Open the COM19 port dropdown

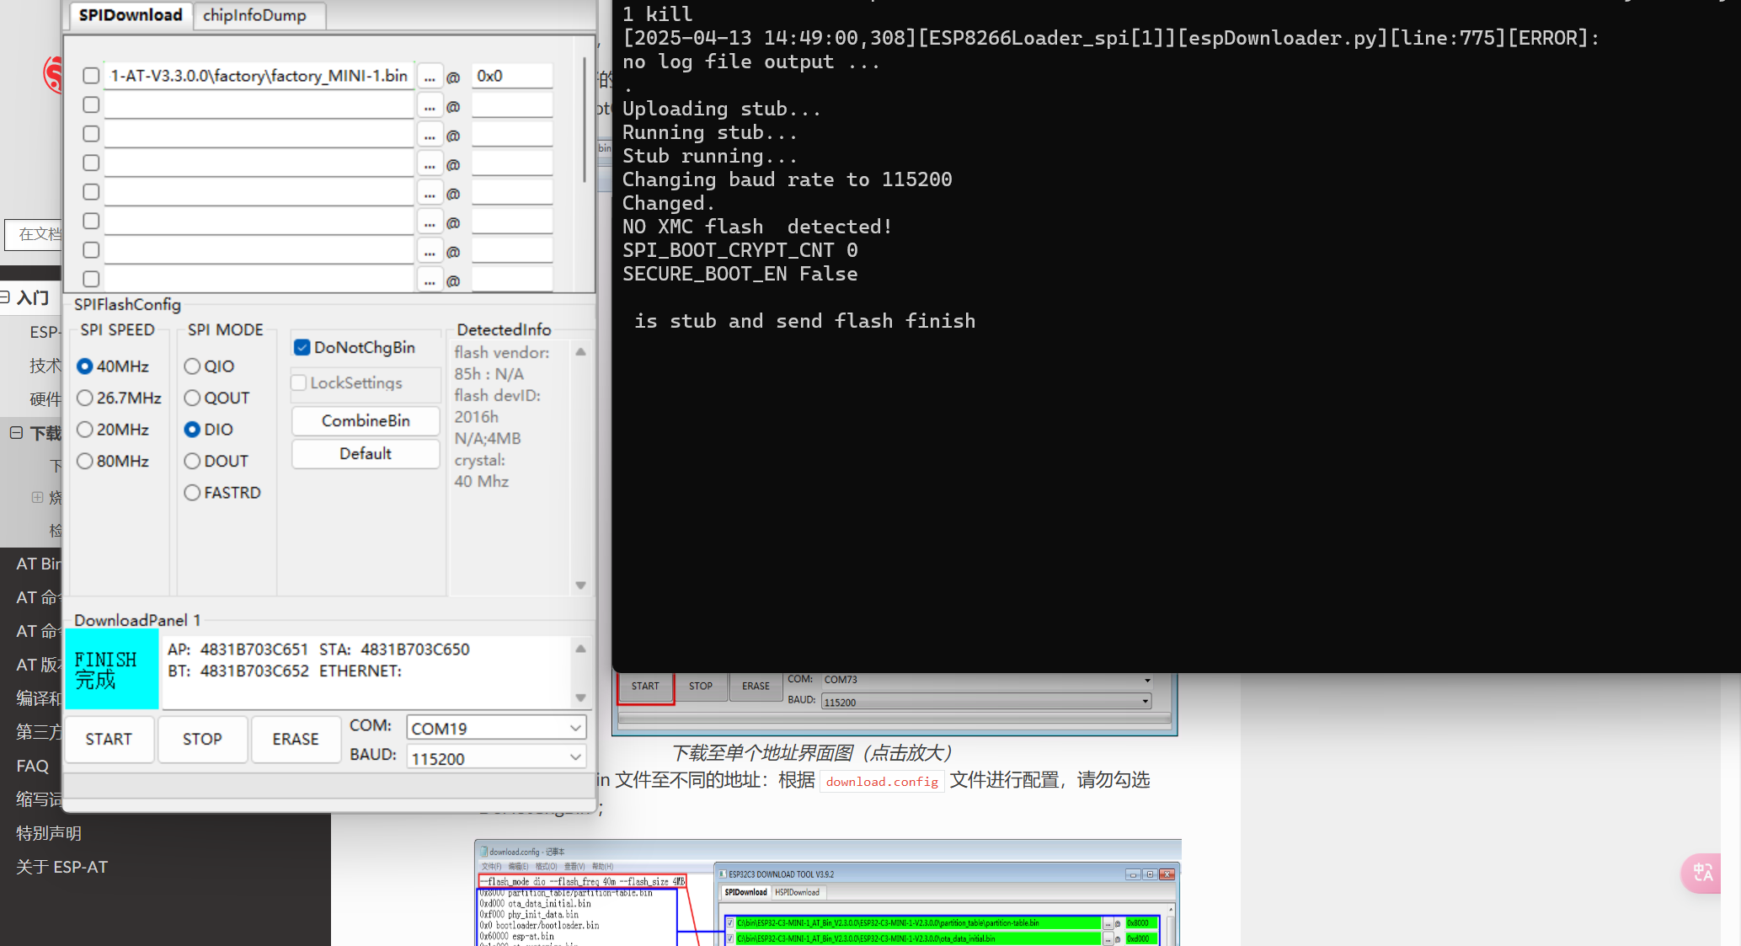click(575, 728)
